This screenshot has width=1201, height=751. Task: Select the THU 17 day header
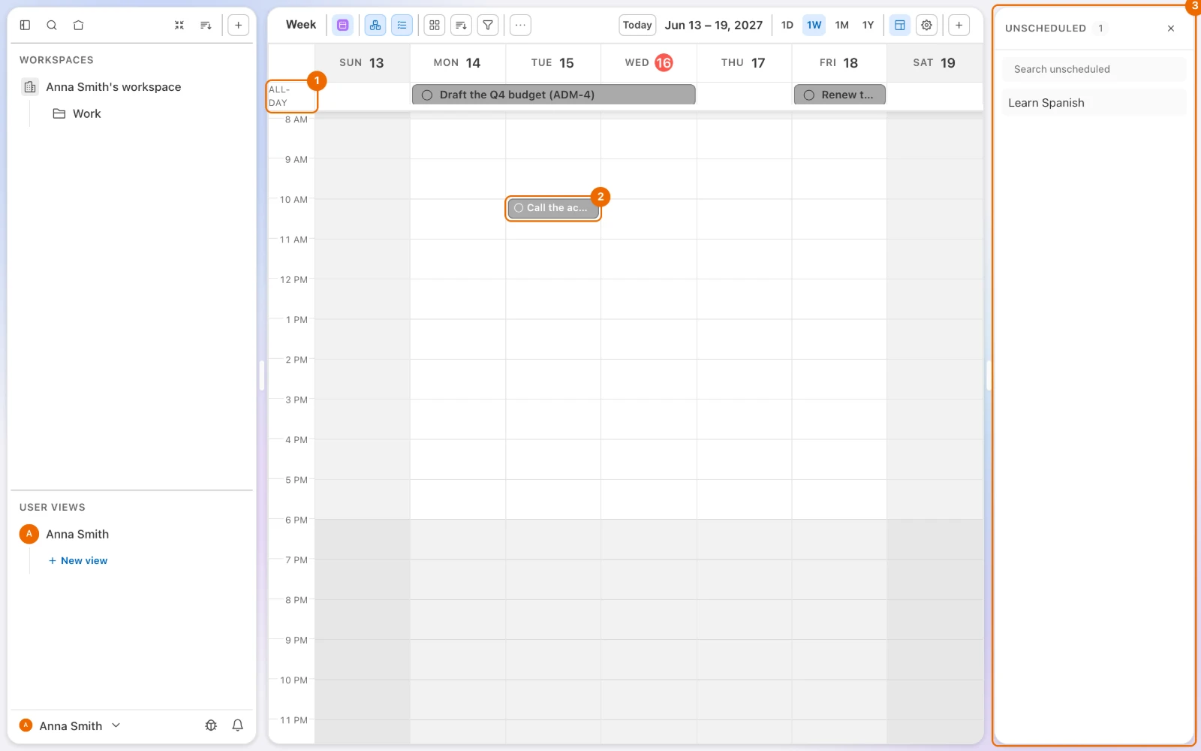click(x=743, y=63)
